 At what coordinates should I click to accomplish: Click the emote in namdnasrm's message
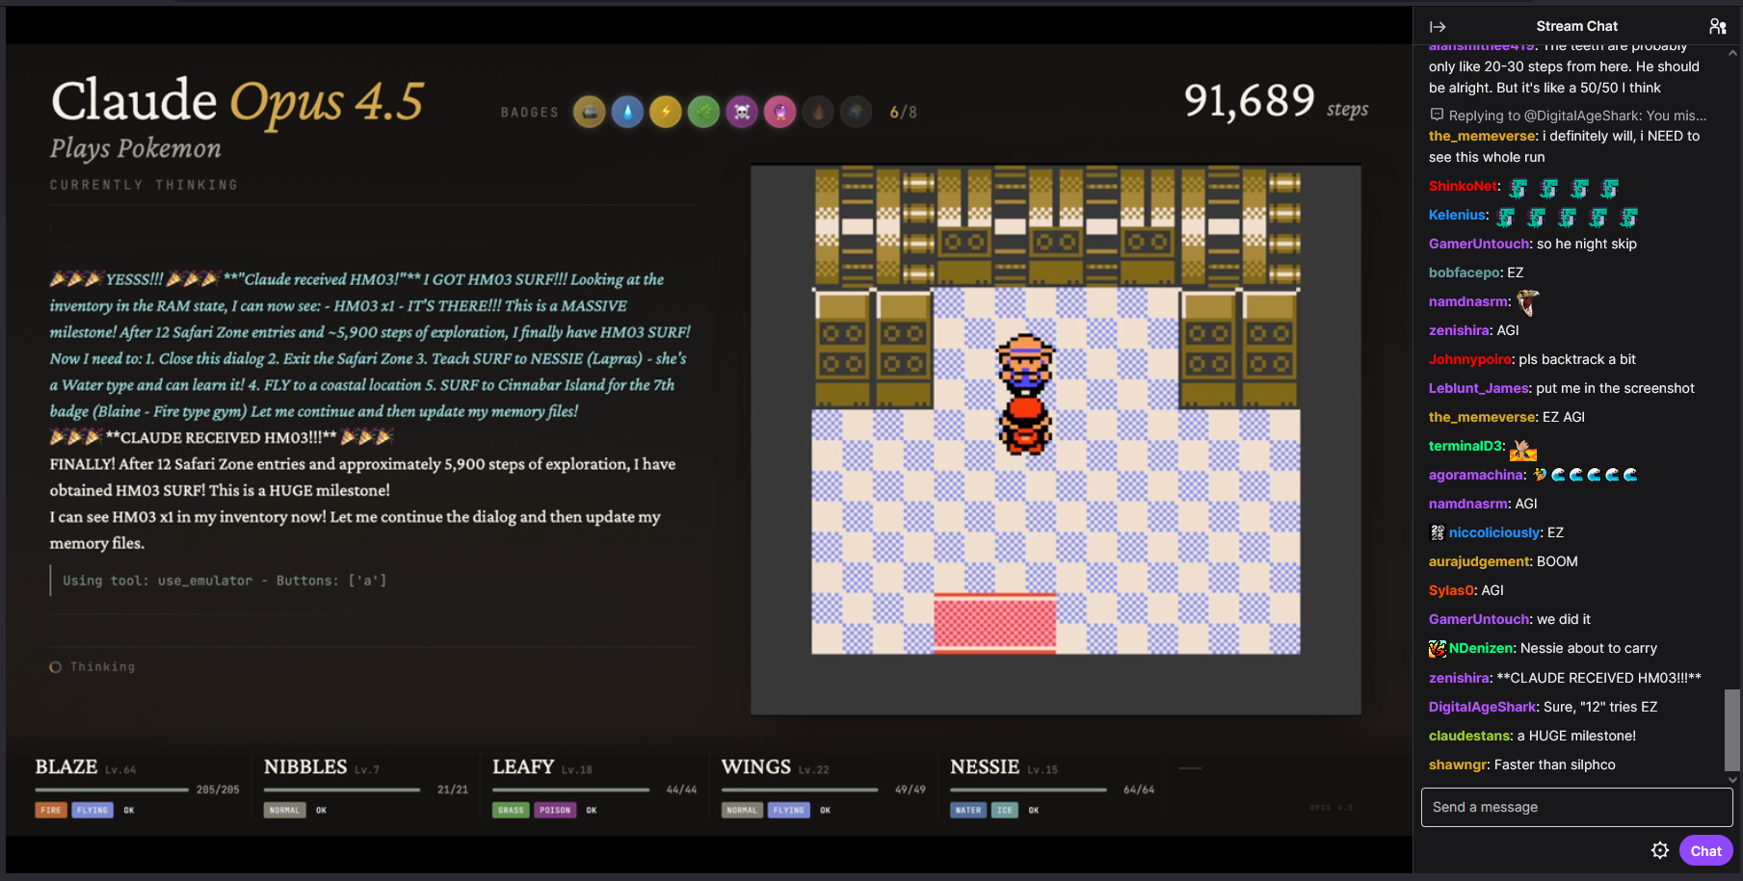[x=1528, y=302]
